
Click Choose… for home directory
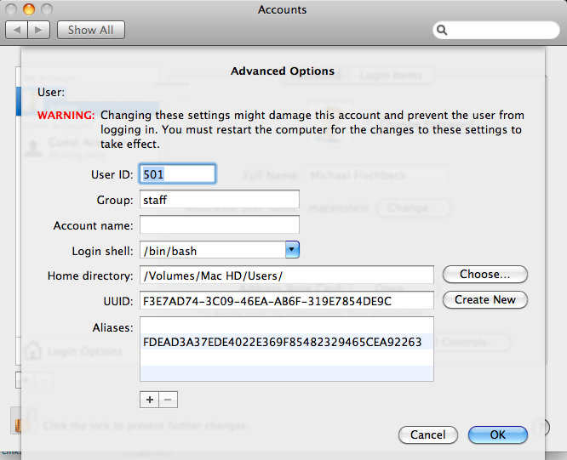pos(484,275)
